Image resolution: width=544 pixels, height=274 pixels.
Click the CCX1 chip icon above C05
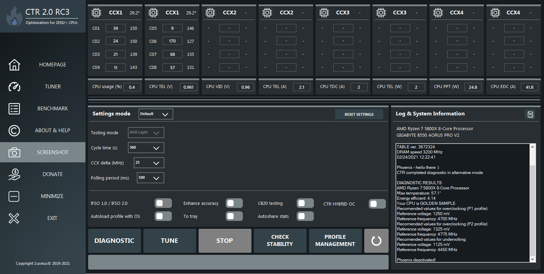pos(153,13)
